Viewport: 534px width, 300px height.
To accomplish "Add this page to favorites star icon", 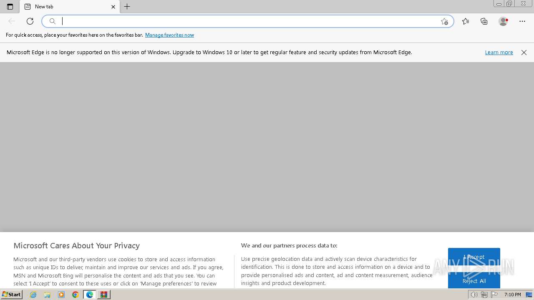I will coord(444,21).
